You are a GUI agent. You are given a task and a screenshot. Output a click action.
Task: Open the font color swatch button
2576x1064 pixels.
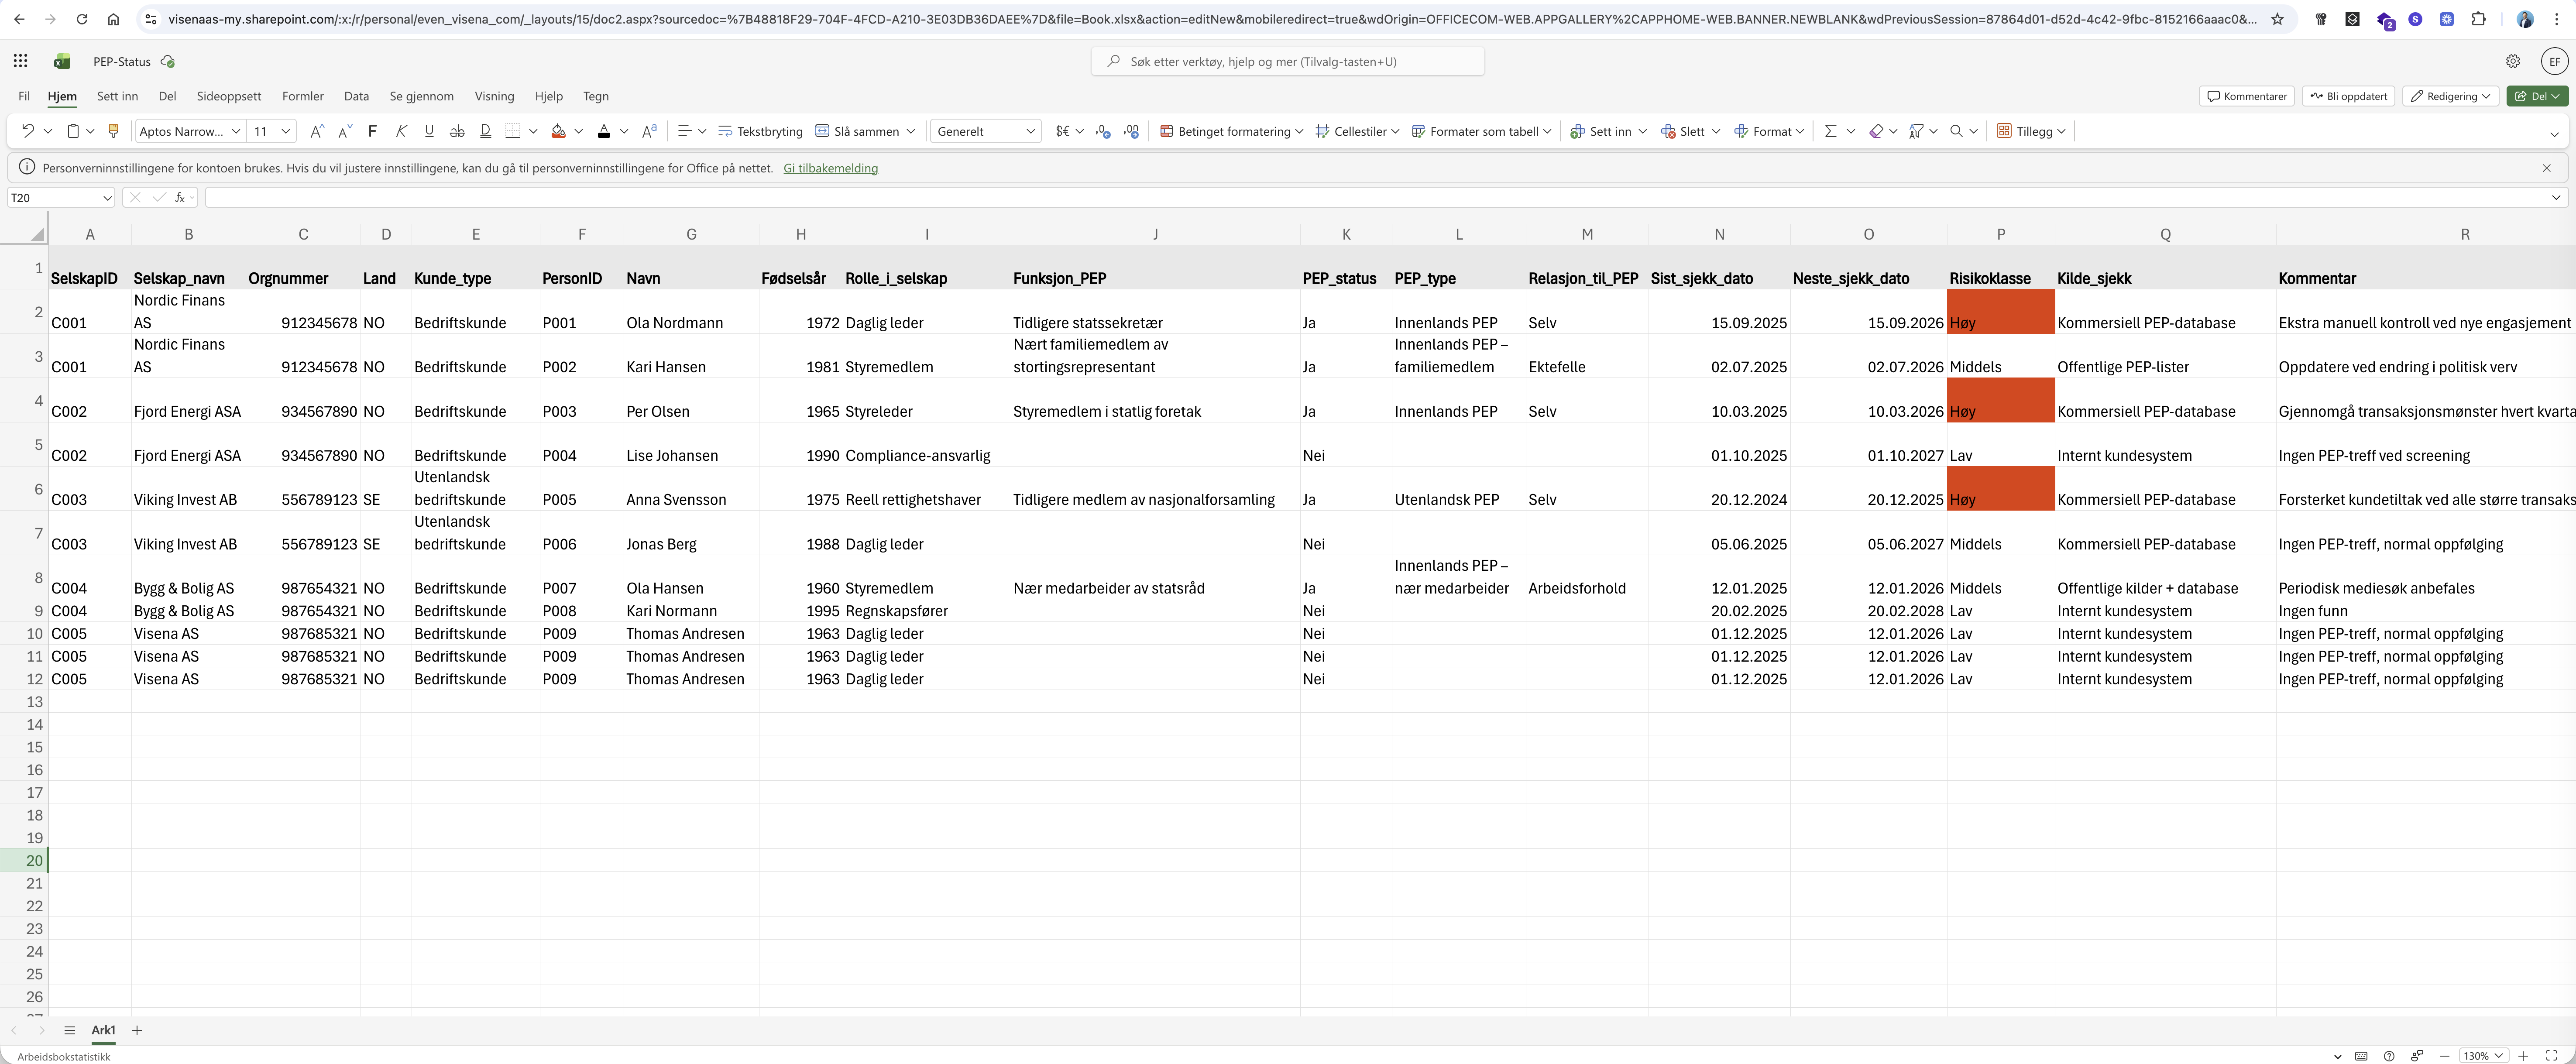coord(603,131)
